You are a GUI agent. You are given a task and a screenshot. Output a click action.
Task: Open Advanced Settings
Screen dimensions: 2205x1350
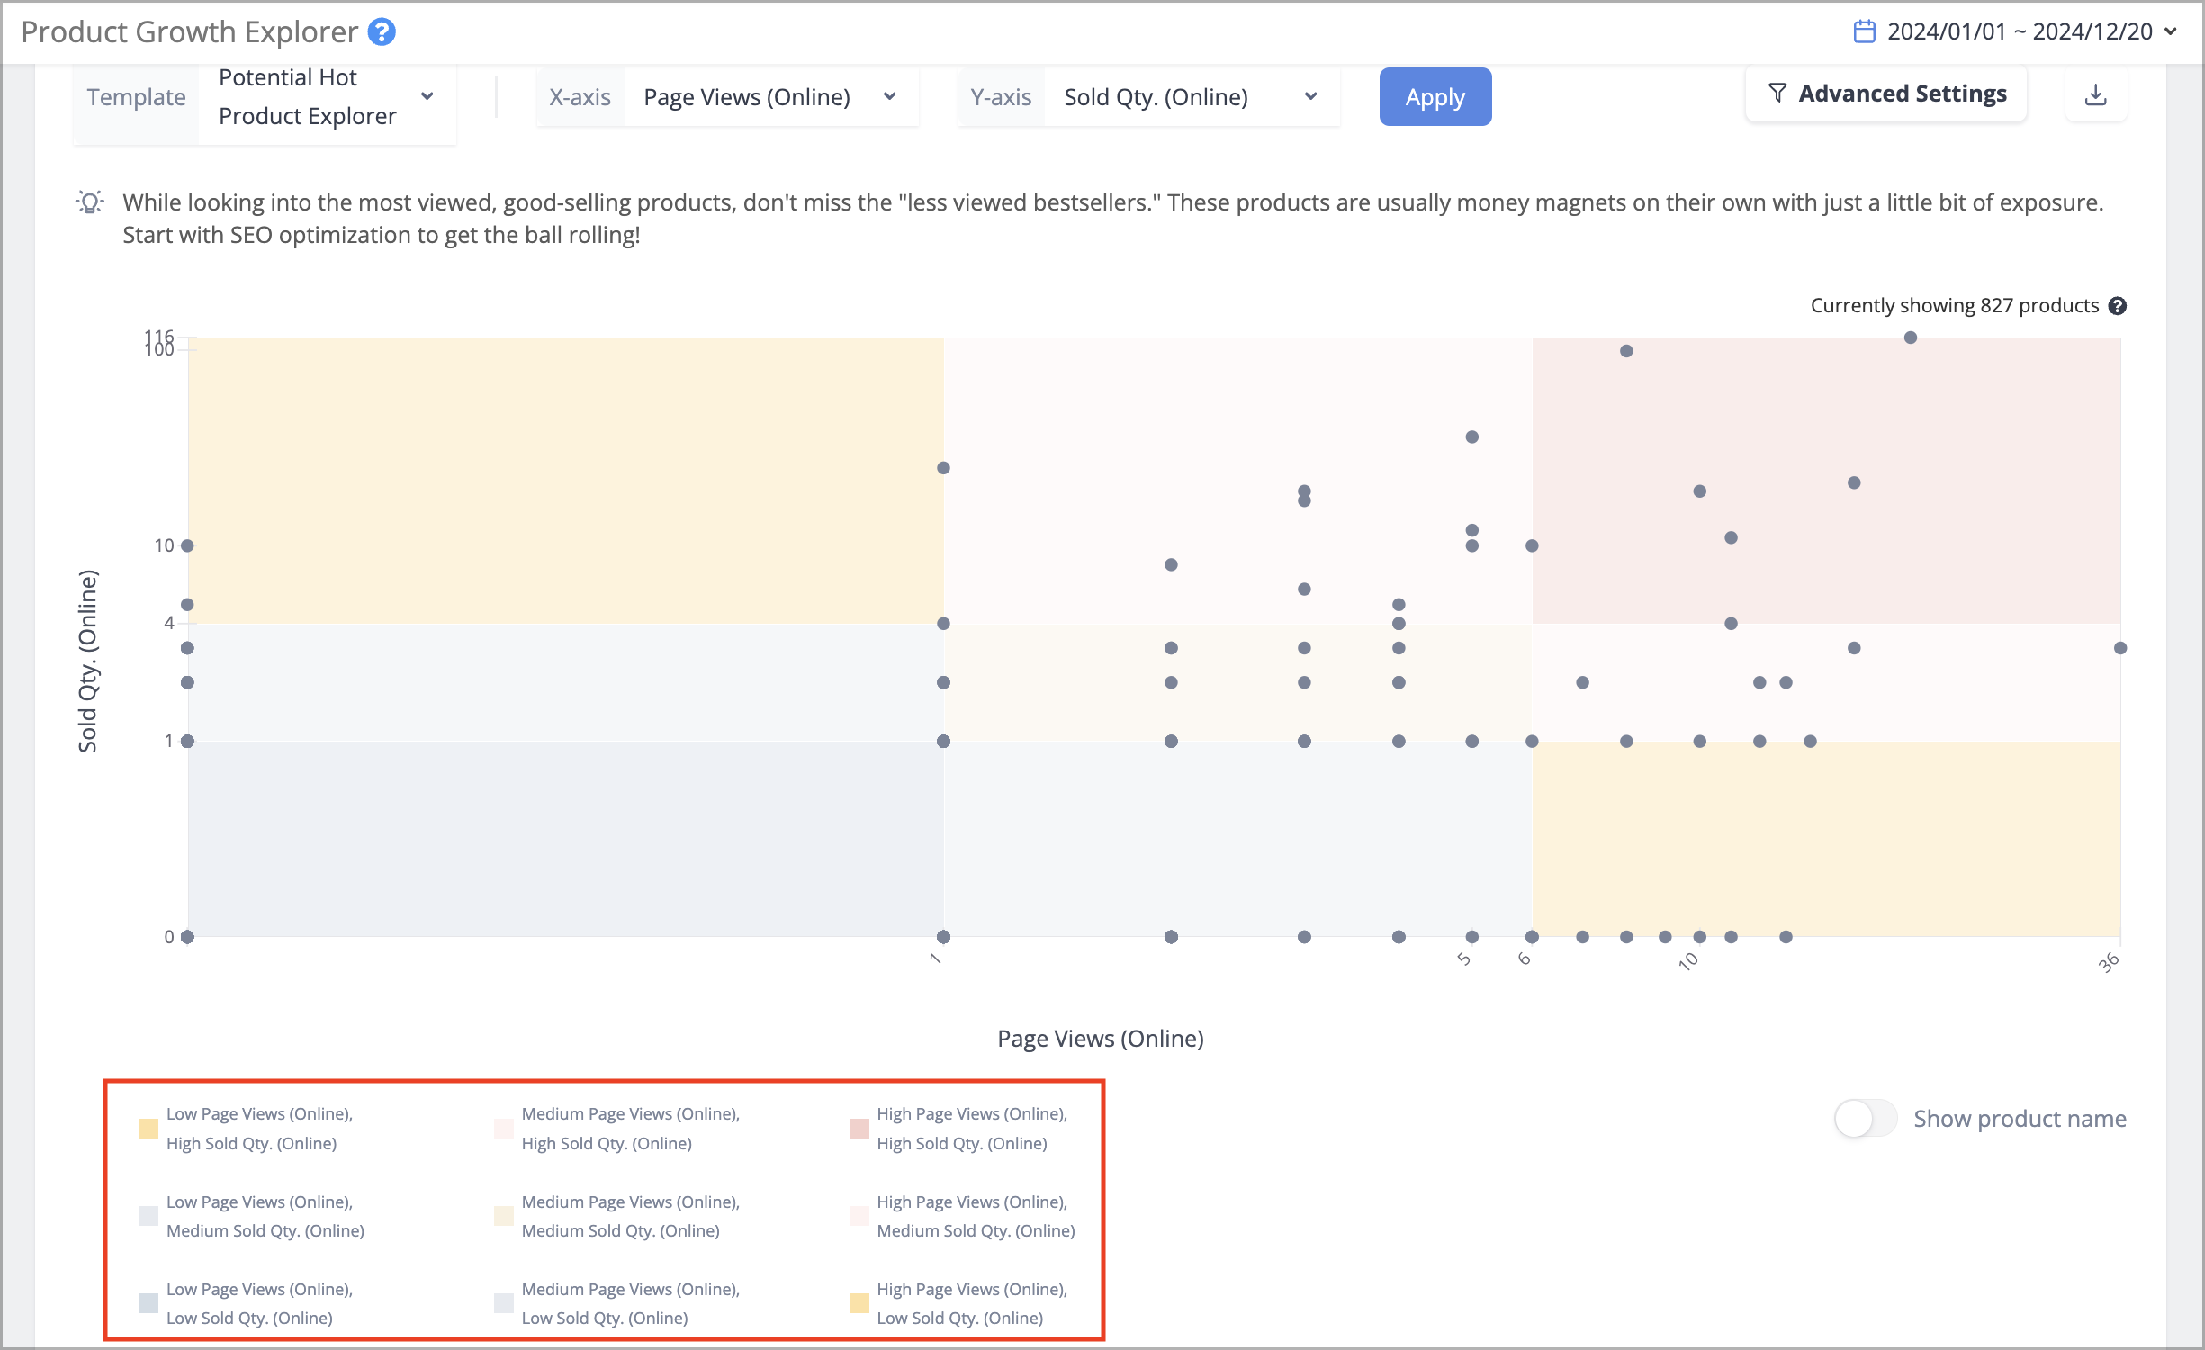1886,94
